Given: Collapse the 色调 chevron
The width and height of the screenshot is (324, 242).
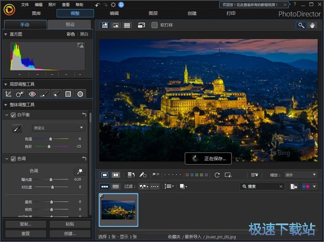Looking at the screenshot, I should point(6,159).
